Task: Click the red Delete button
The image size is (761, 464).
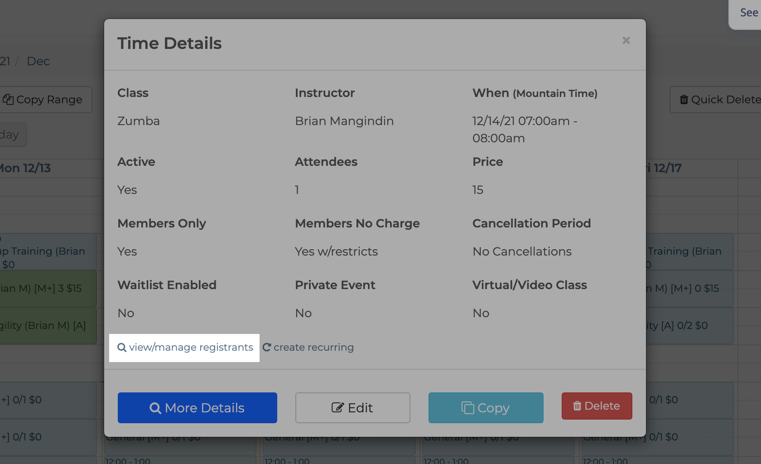Action: (597, 406)
